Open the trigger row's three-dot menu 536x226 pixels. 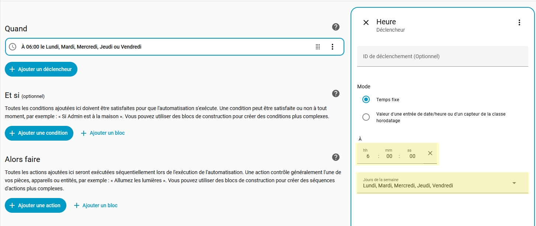click(332, 47)
